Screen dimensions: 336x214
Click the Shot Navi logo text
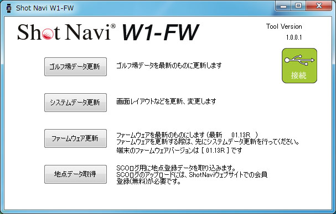tap(66, 32)
